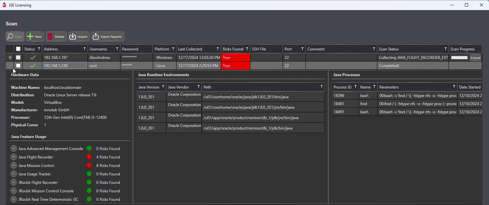Click the Delete toolbar button
489x205 pixels.
click(56, 36)
